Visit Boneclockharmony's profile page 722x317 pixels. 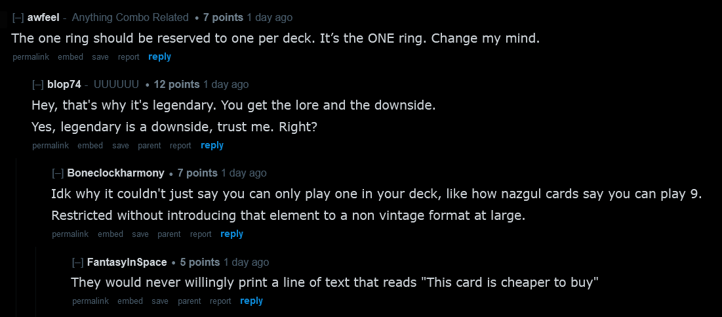point(115,173)
